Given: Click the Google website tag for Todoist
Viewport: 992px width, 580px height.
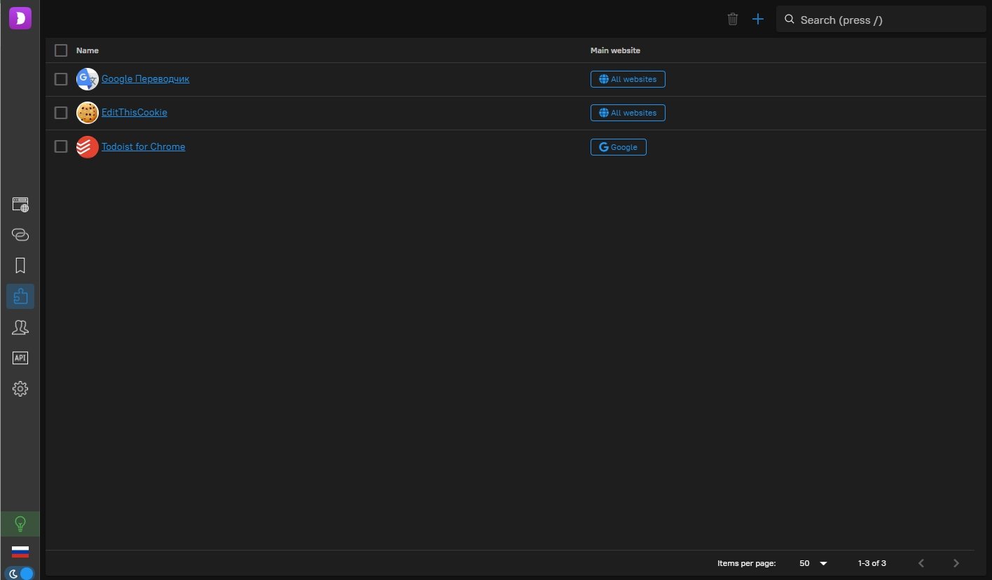Looking at the screenshot, I should tap(619, 147).
